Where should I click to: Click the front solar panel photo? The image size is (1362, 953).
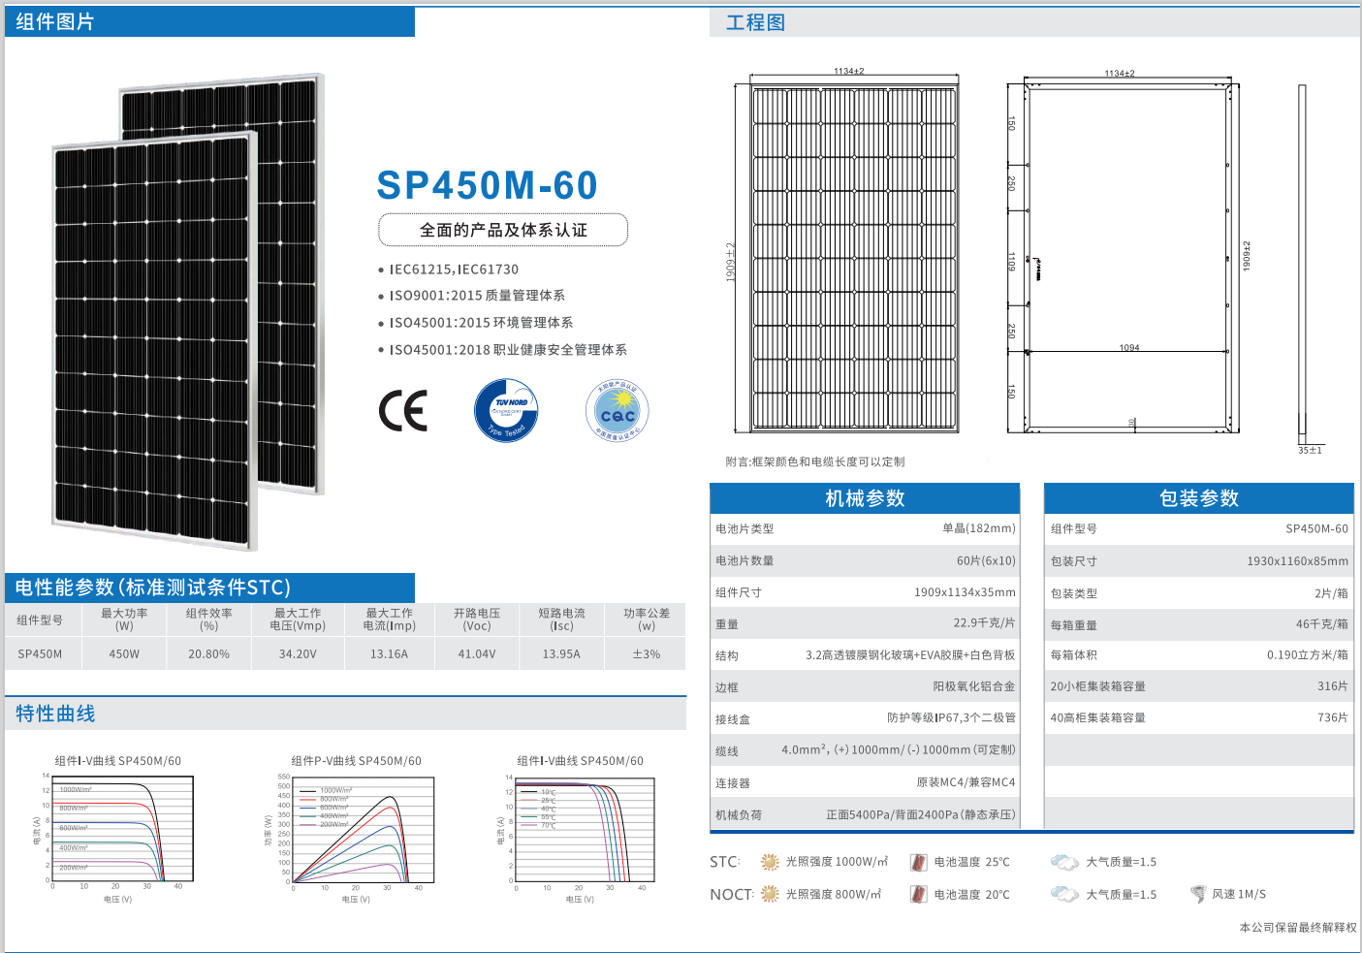(155, 339)
